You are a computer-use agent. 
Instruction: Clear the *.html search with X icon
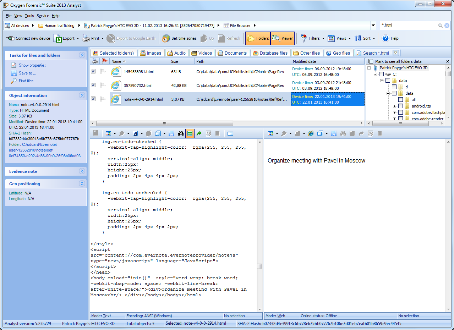tap(447, 26)
